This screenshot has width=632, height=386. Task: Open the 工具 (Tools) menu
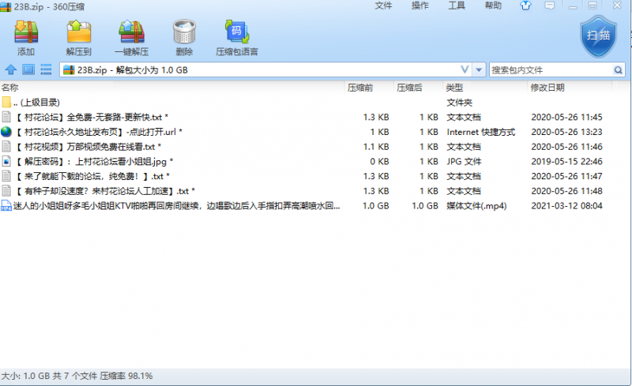[x=457, y=6]
